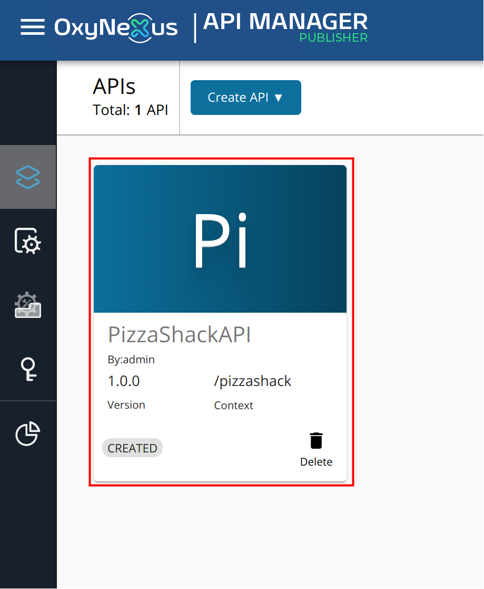Click the By:admin text

point(131,360)
